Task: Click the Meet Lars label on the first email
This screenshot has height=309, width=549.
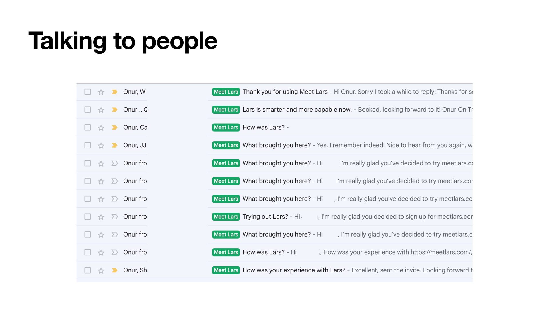Action: click(x=226, y=92)
